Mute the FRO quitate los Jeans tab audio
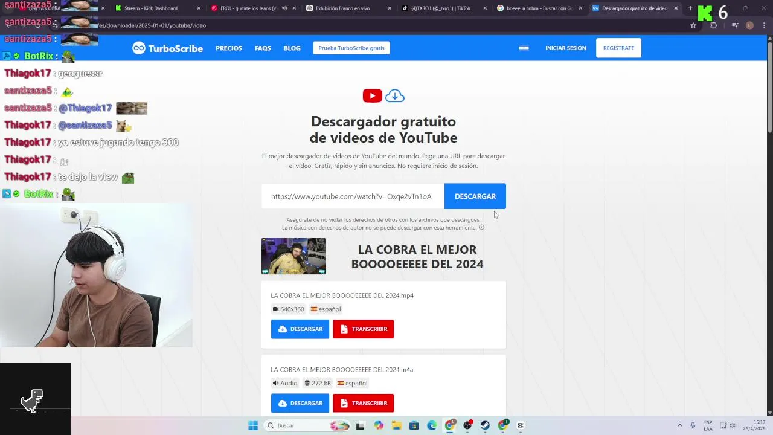This screenshot has height=435, width=773. coord(284,8)
